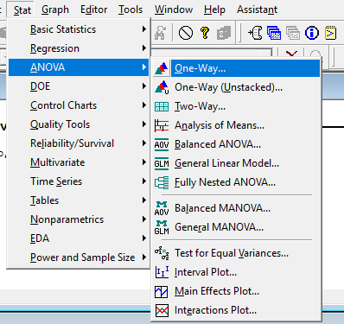The height and width of the screenshot is (324, 344).
Task: Click the yellow question mark Help icon
Action: [x=205, y=33]
